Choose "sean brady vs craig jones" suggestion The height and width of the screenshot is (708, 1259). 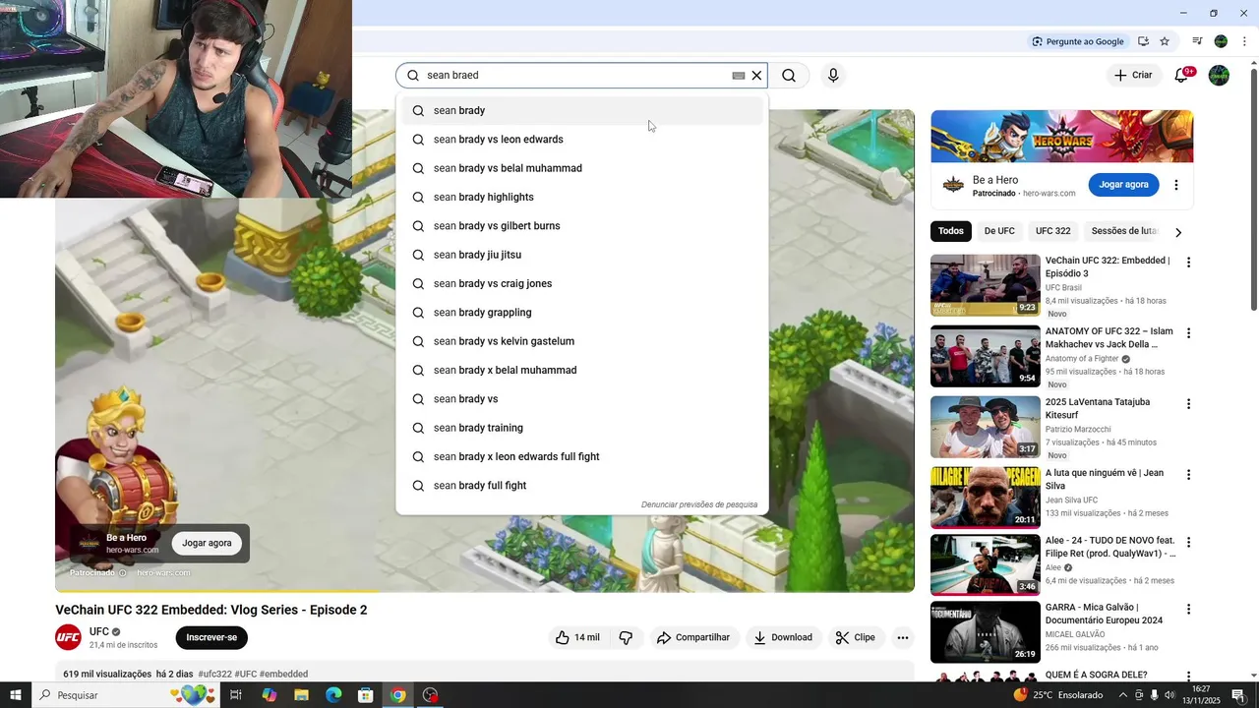581,283
